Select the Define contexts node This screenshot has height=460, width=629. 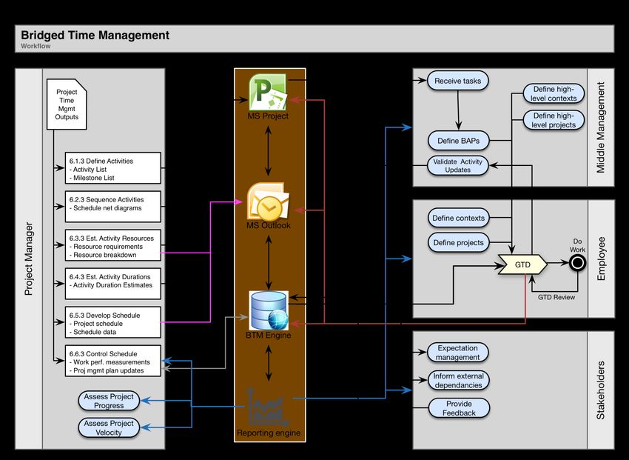[459, 218]
